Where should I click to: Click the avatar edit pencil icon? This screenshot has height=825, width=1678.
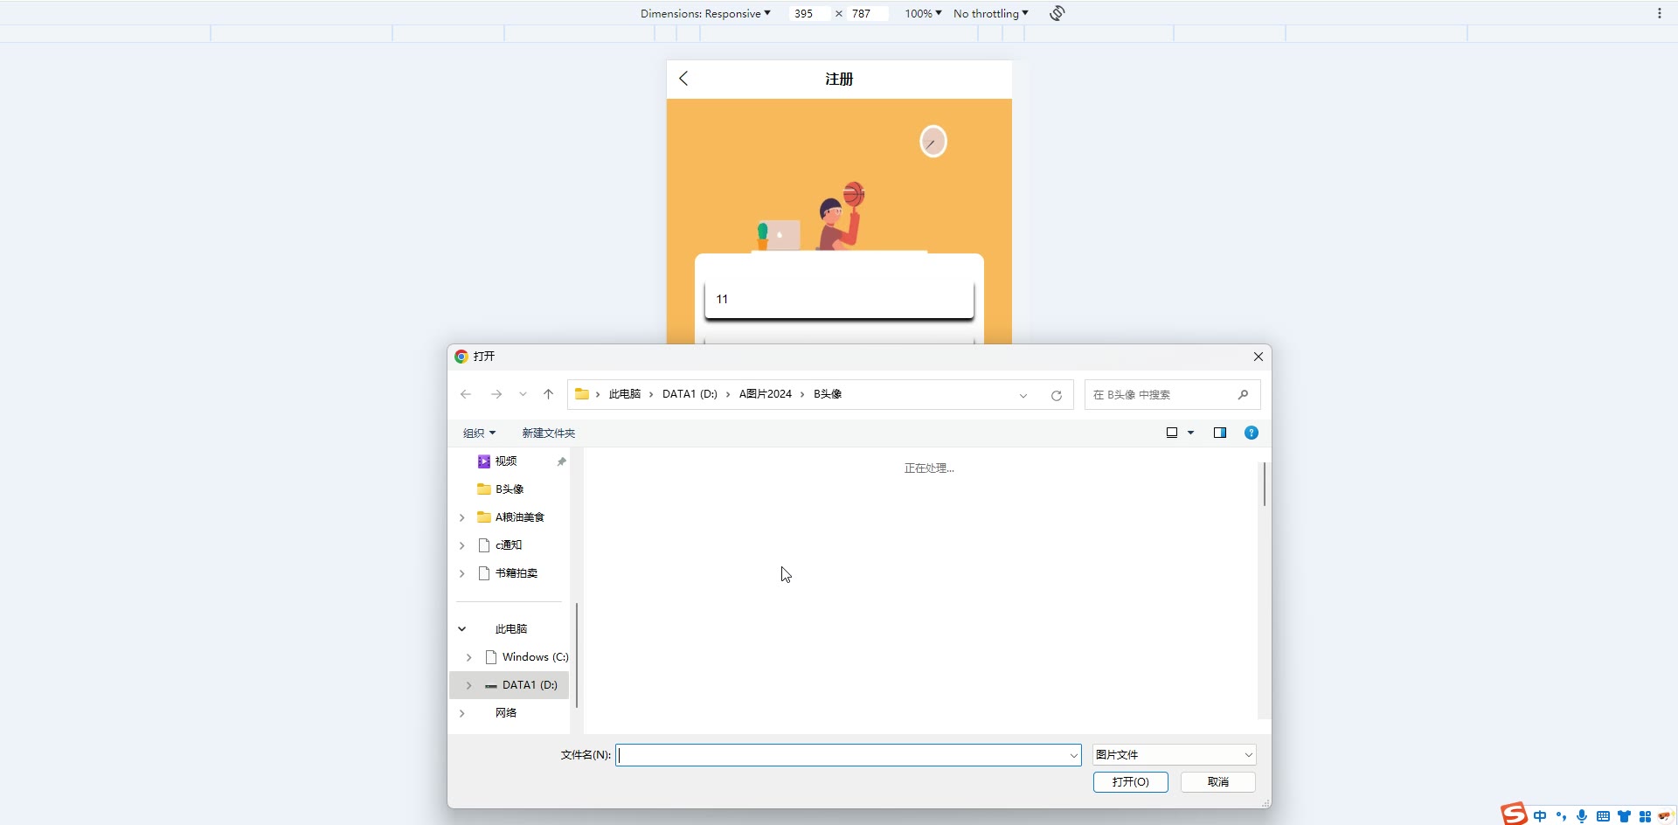pyautogui.click(x=933, y=142)
